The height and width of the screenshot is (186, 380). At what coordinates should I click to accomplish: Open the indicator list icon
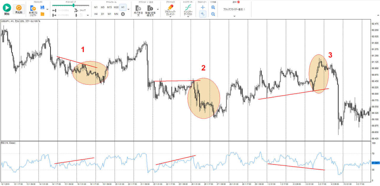pos(188,9)
